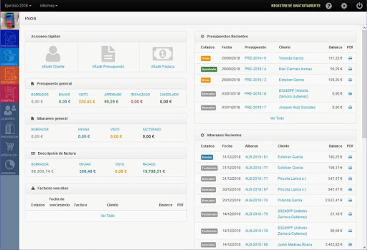
Task: Expand the Ejercicio 2018 dropdown
Action: tap(18, 6)
